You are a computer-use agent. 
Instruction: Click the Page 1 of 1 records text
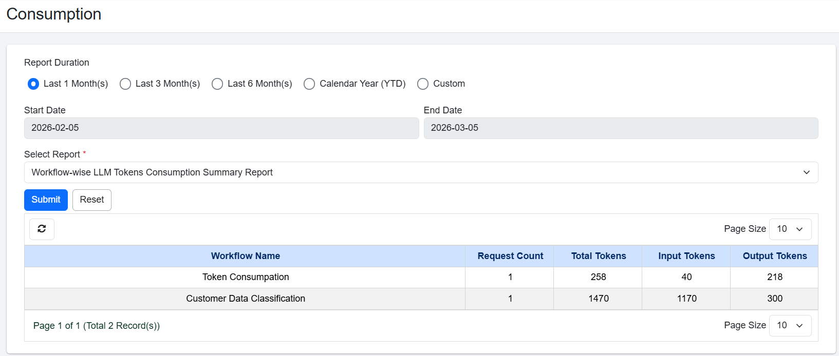97,326
